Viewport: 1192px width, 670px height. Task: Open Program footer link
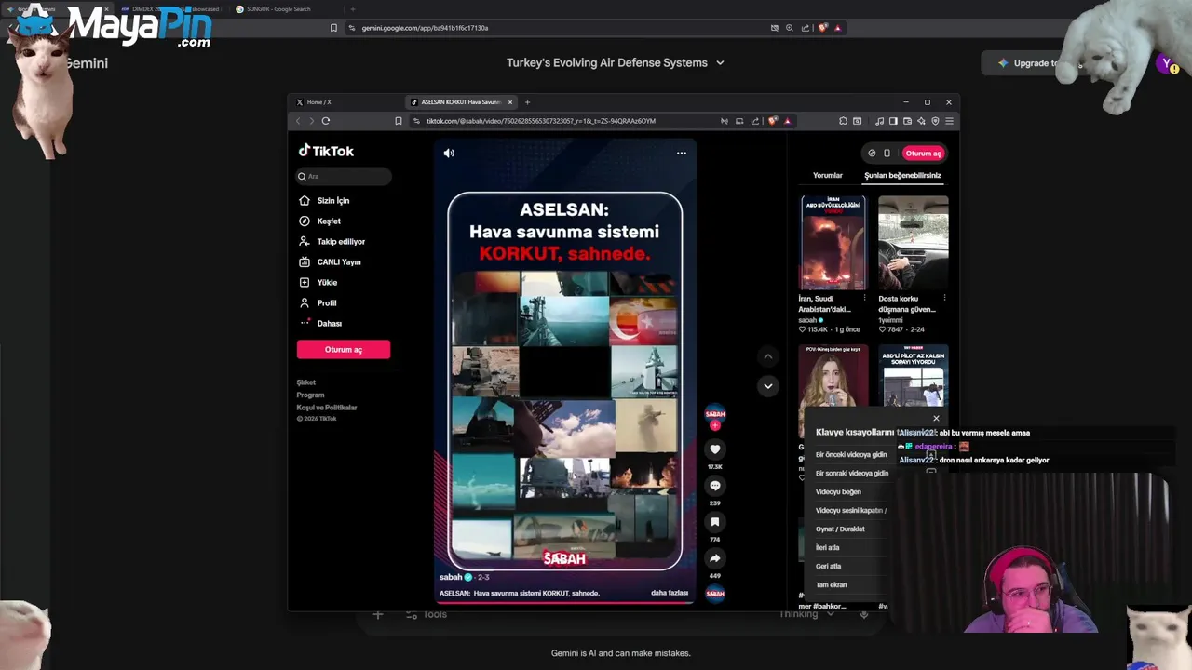click(310, 395)
